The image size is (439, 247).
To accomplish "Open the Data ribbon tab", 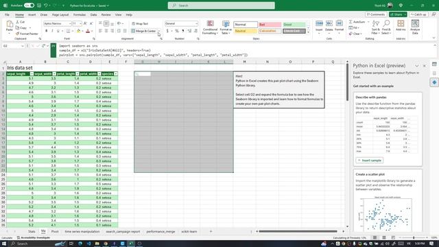I will click(93, 14).
